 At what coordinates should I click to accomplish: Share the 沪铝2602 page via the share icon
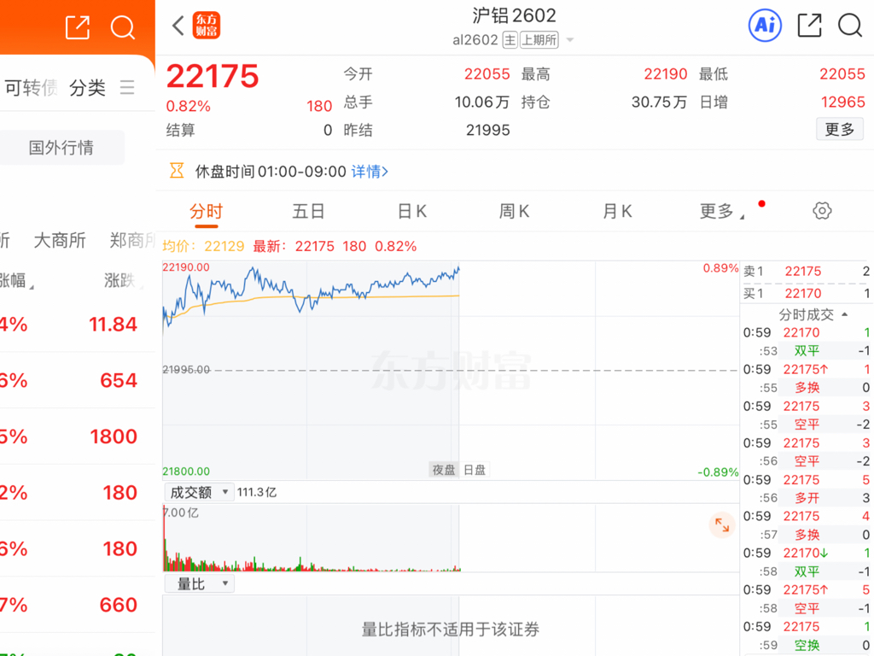[x=809, y=25]
